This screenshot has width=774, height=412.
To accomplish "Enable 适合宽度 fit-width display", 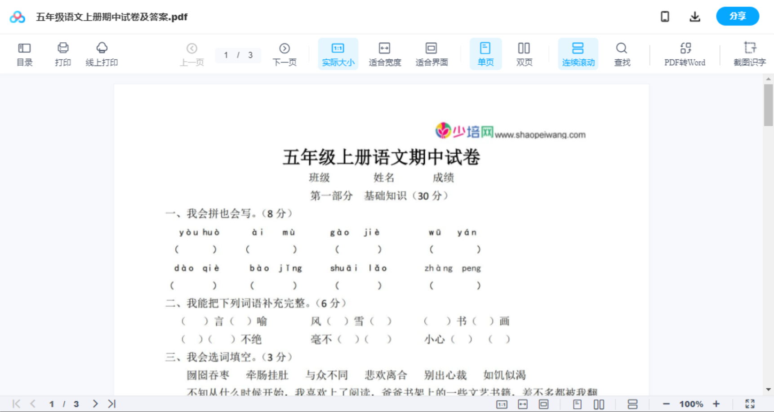I will click(384, 53).
